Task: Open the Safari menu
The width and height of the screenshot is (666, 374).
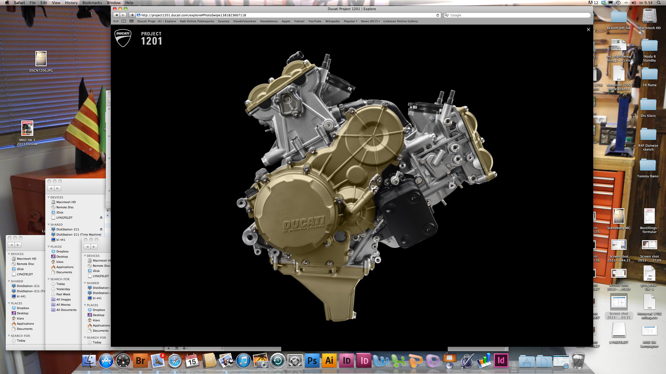Action: [19, 3]
